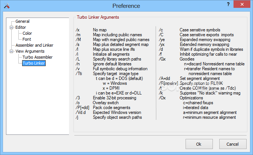The image size is (253, 155).
Task: Click the application icon in the title bar
Action: 6,6
